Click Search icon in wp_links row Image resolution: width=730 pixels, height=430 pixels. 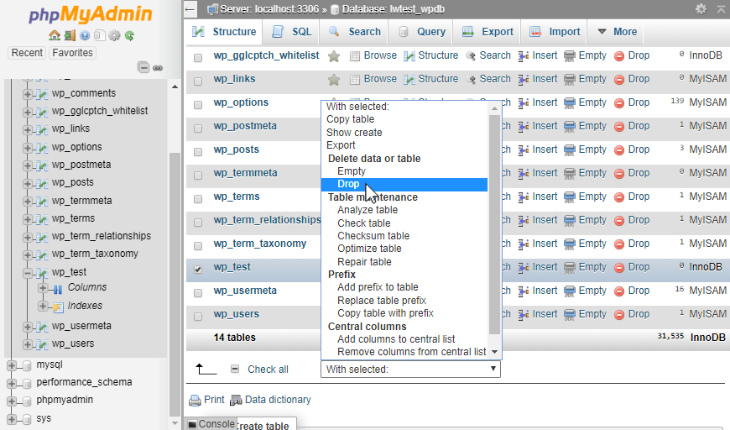click(x=471, y=80)
